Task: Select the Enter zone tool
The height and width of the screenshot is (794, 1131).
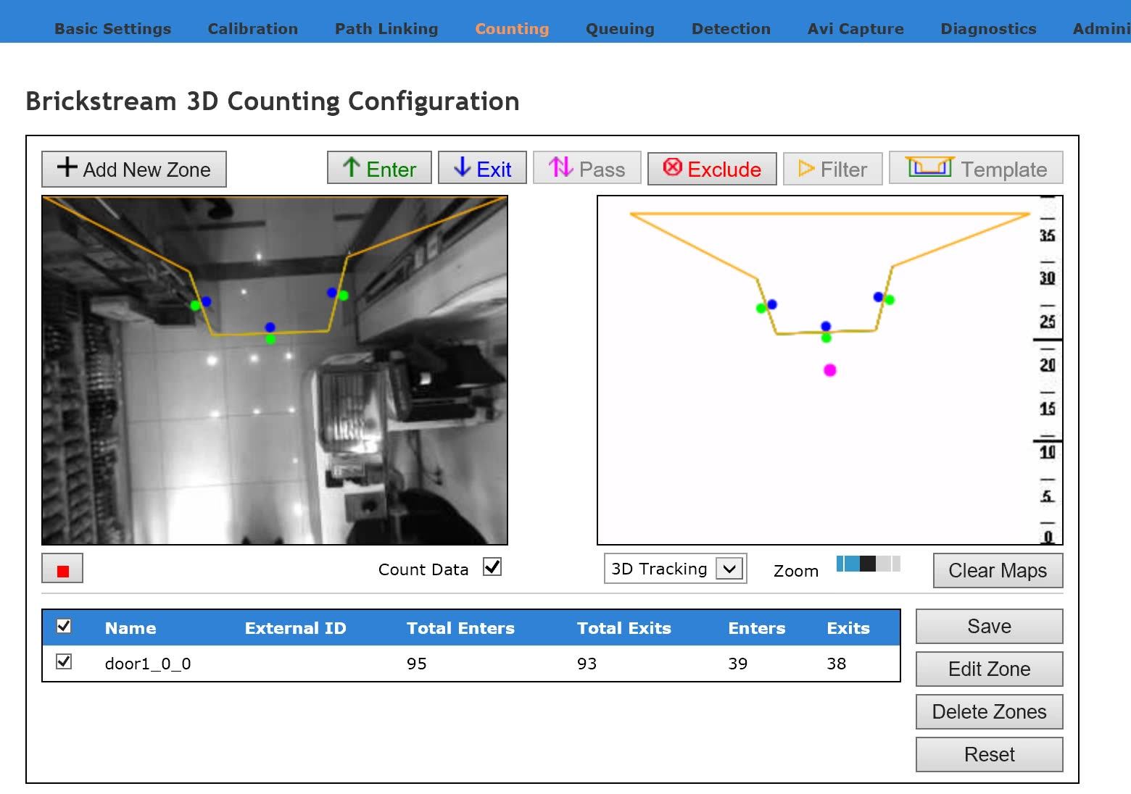Action: tap(378, 167)
